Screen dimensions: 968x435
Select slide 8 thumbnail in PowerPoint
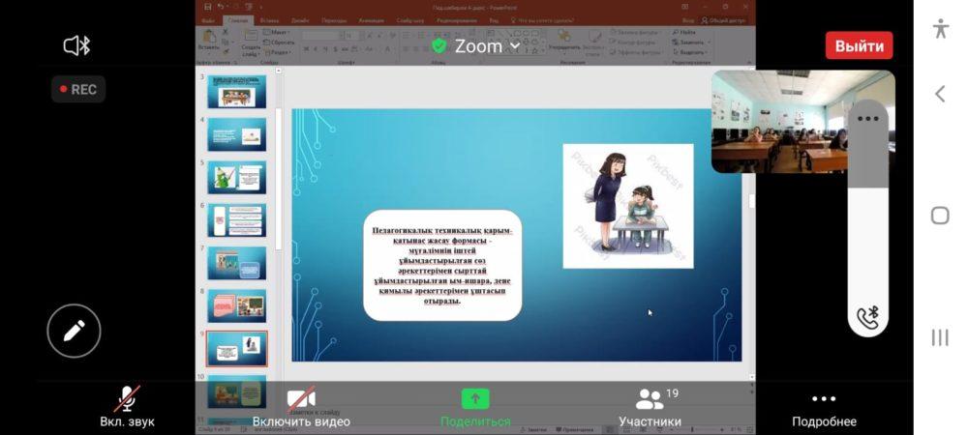pyautogui.click(x=237, y=306)
